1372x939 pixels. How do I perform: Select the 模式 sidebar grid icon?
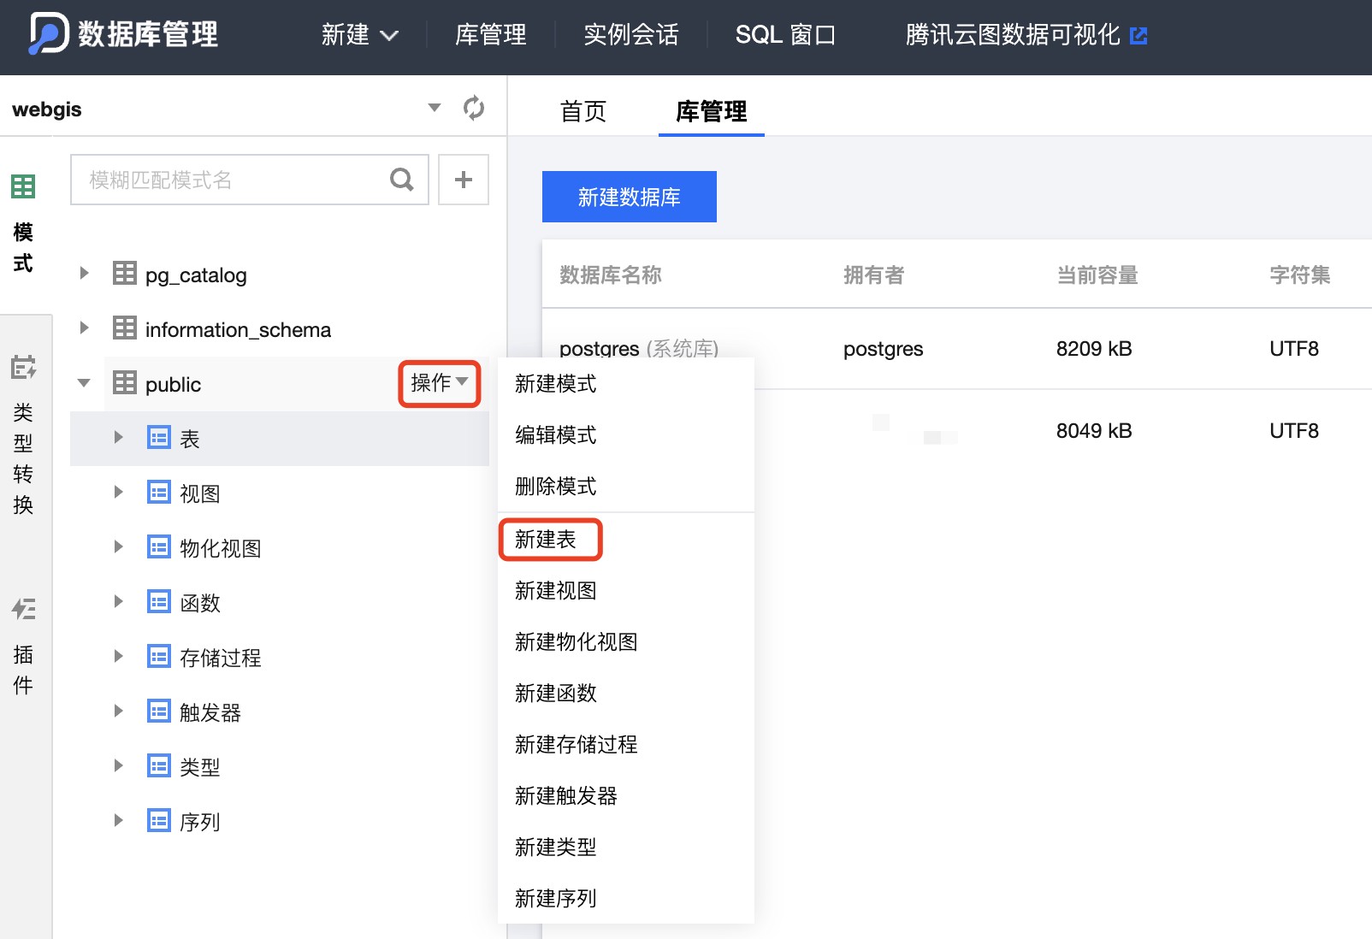[23, 186]
